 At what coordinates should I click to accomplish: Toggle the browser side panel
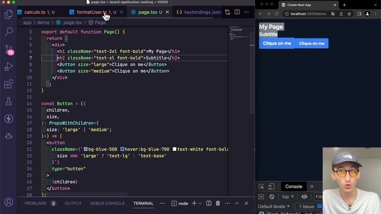point(359,14)
